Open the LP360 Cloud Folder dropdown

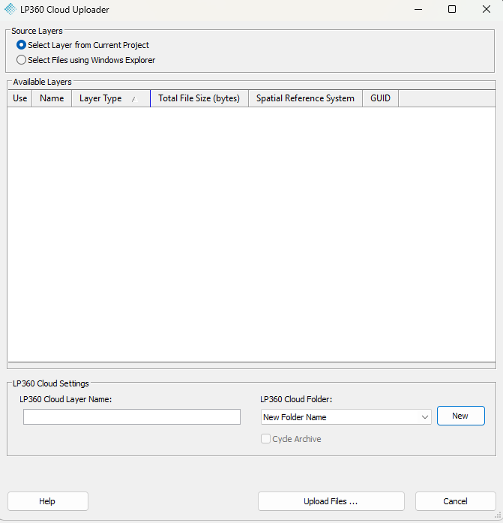tap(346, 417)
